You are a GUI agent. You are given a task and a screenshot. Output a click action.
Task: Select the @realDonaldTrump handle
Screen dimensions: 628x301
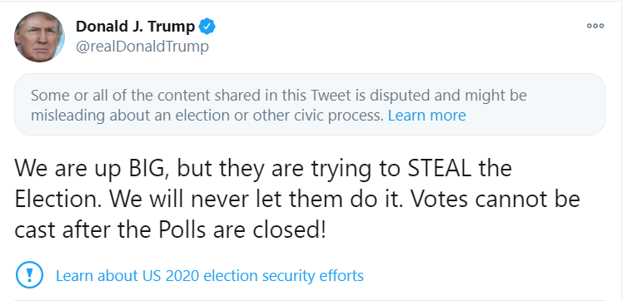142,47
